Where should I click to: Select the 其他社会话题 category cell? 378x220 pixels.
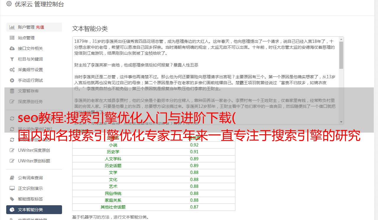pos(113,207)
